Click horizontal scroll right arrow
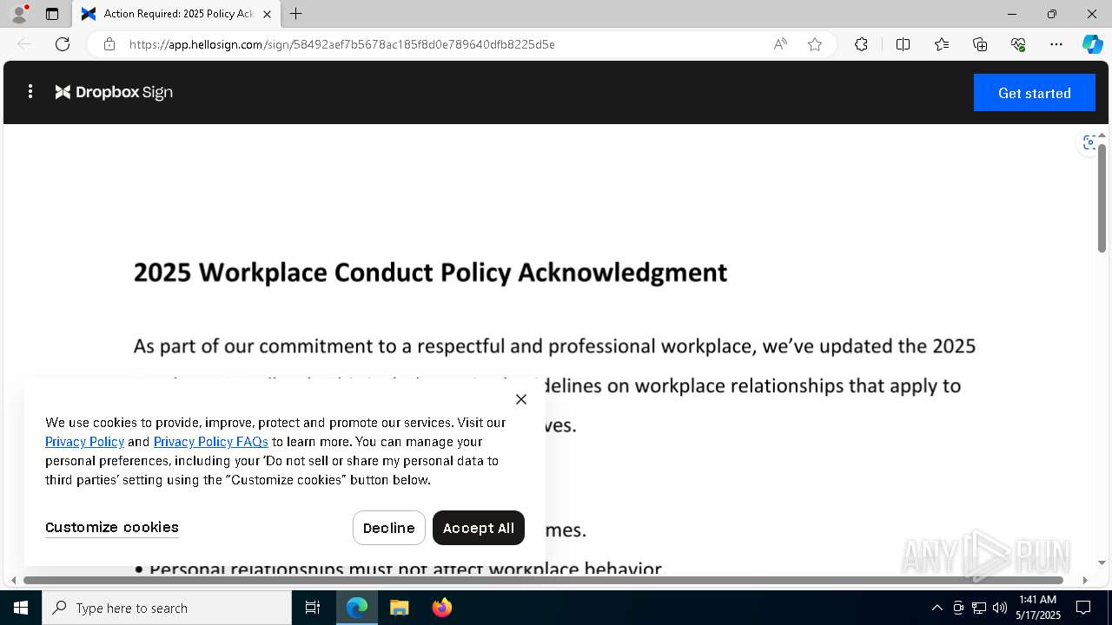The height and width of the screenshot is (625, 1112). [x=1084, y=580]
